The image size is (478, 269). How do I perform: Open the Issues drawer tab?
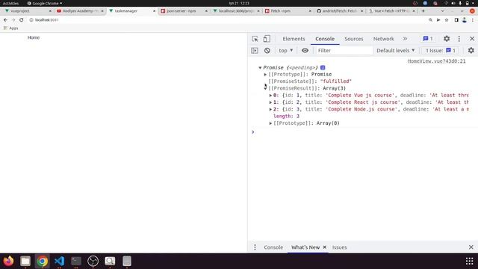(339, 247)
